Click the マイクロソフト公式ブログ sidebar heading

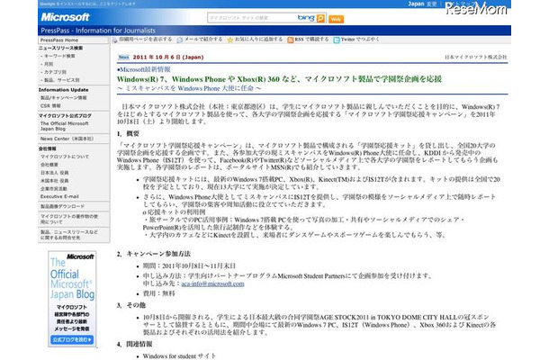(65, 115)
